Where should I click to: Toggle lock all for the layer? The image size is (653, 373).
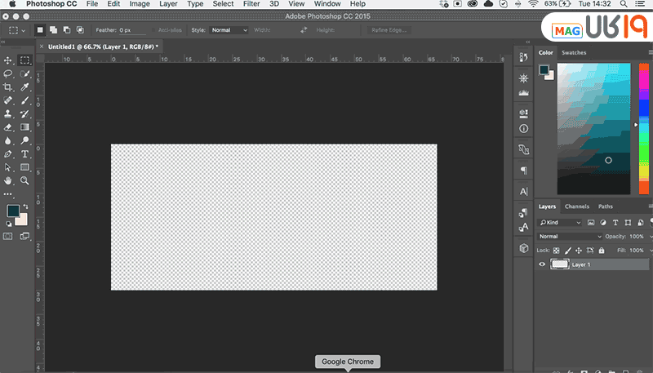pos(600,250)
